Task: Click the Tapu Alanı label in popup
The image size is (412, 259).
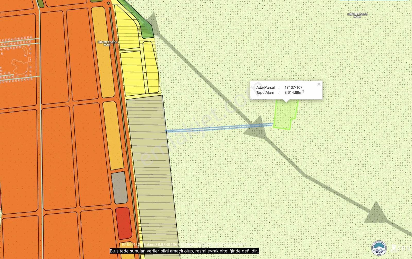Action: (265, 92)
